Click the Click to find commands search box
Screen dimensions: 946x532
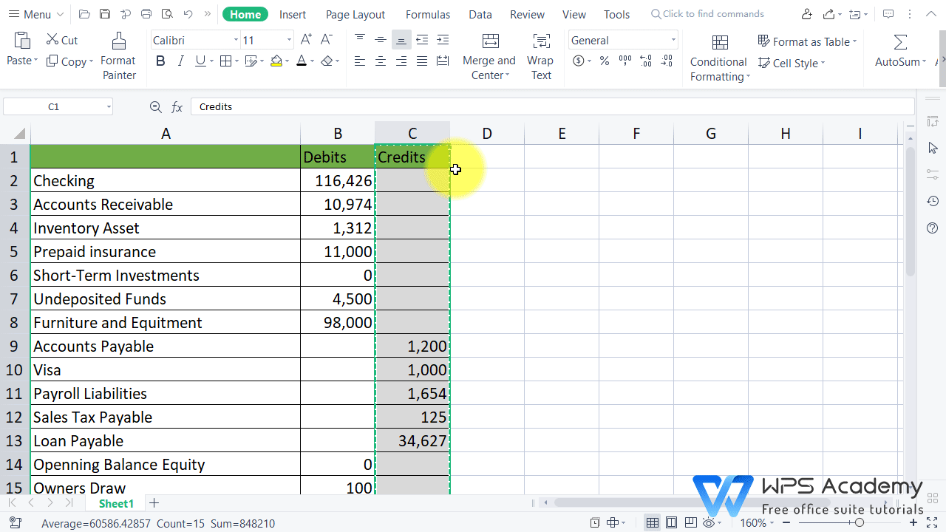(707, 14)
